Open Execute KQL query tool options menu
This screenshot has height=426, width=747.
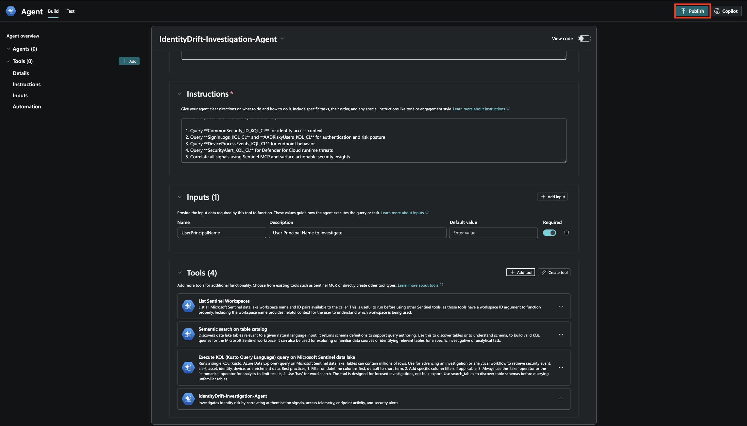(561, 368)
